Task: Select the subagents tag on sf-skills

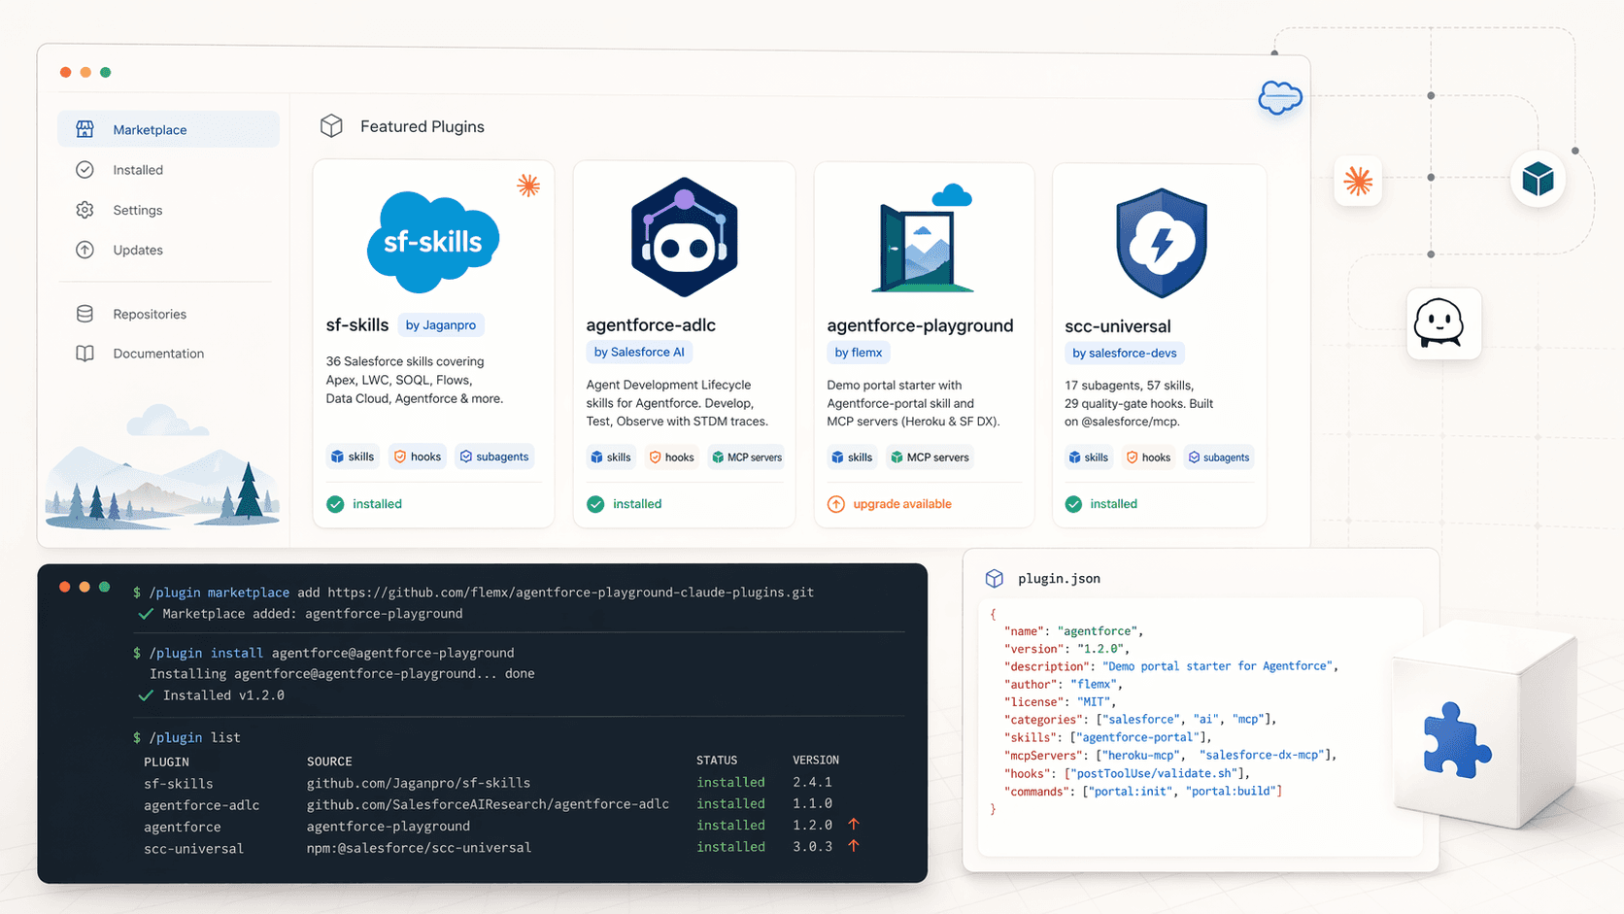Action: 494,457
